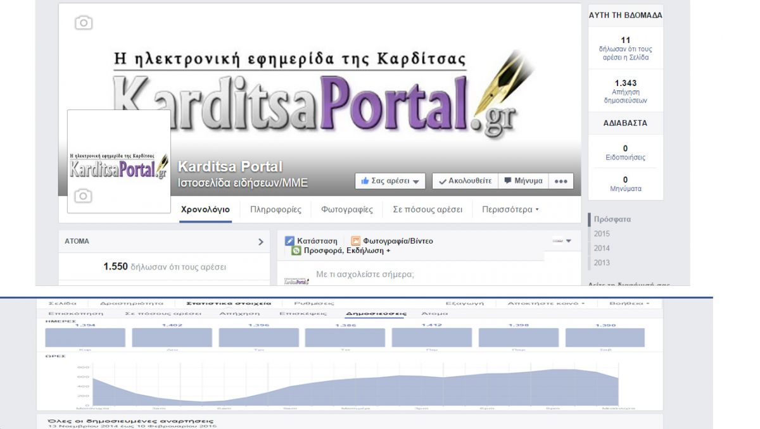Expand the Αποκτήστε κοινό dropdown
The height and width of the screenshot is (429, 760).
(x=546, y=303)
